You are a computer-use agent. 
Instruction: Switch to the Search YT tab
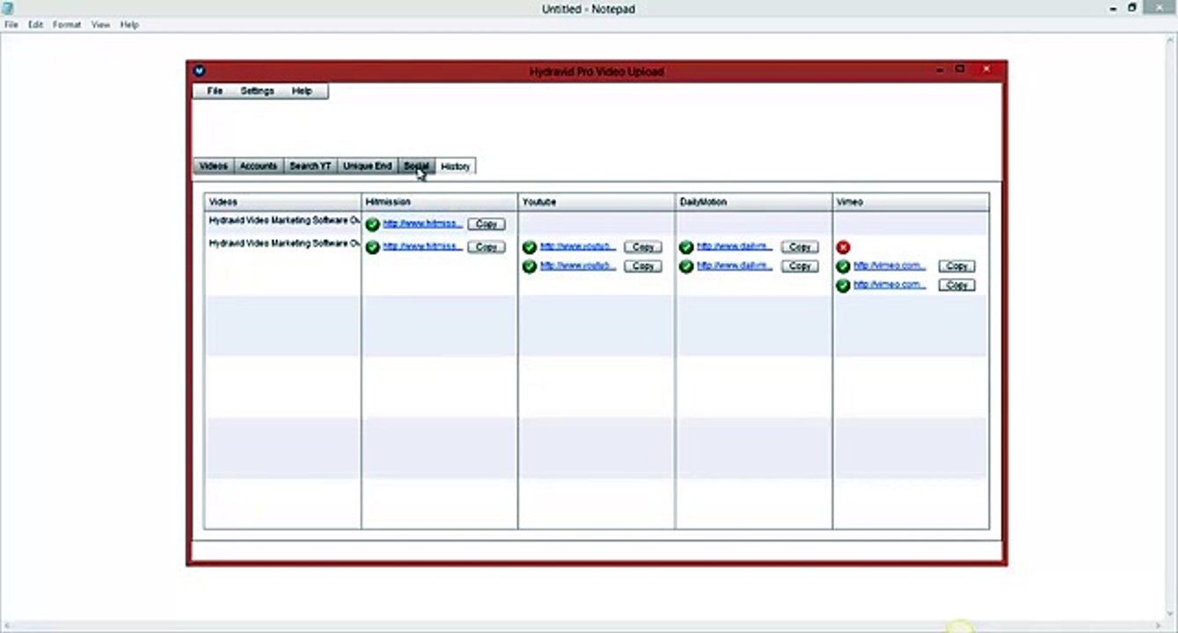[x=311, y=166]
